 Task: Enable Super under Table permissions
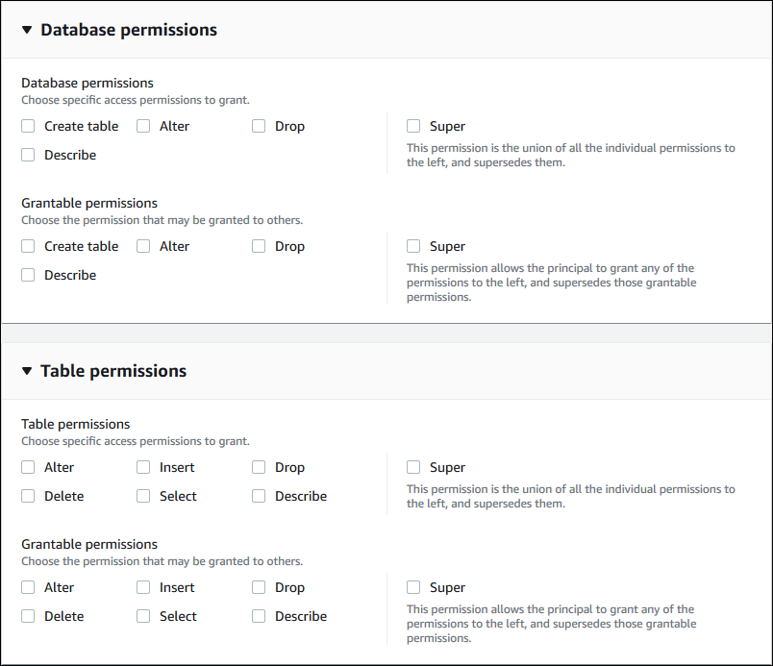coord(413,466)
